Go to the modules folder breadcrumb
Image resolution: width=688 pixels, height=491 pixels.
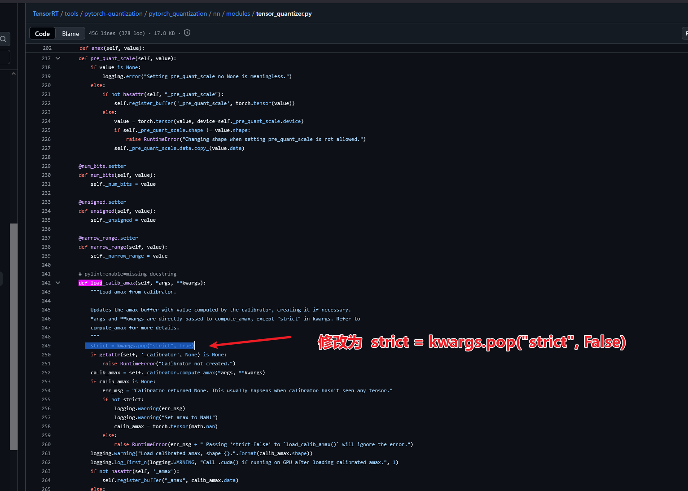(238, 13)
